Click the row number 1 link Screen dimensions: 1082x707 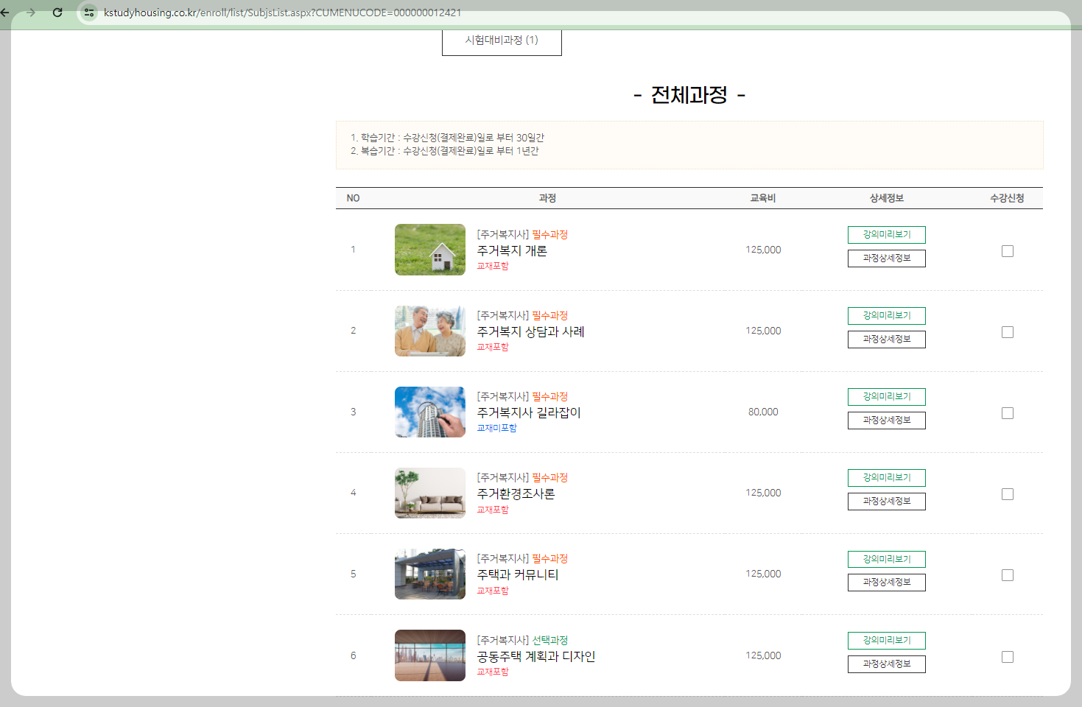(353, 249)
